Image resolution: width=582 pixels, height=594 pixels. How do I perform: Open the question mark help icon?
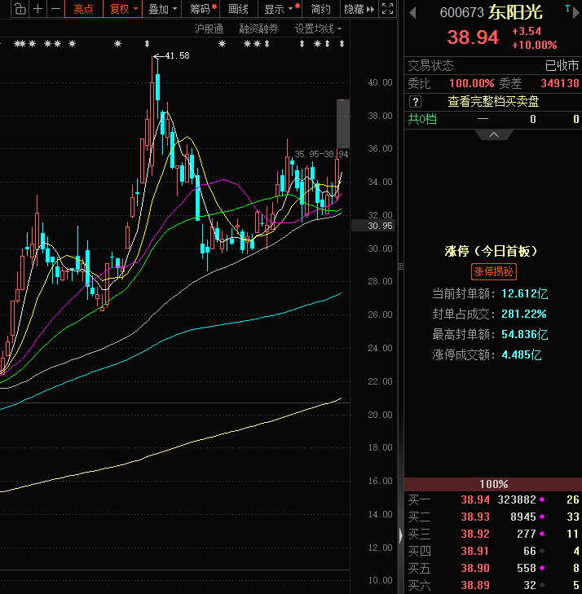pyautogui.click(x=415, y=102)
